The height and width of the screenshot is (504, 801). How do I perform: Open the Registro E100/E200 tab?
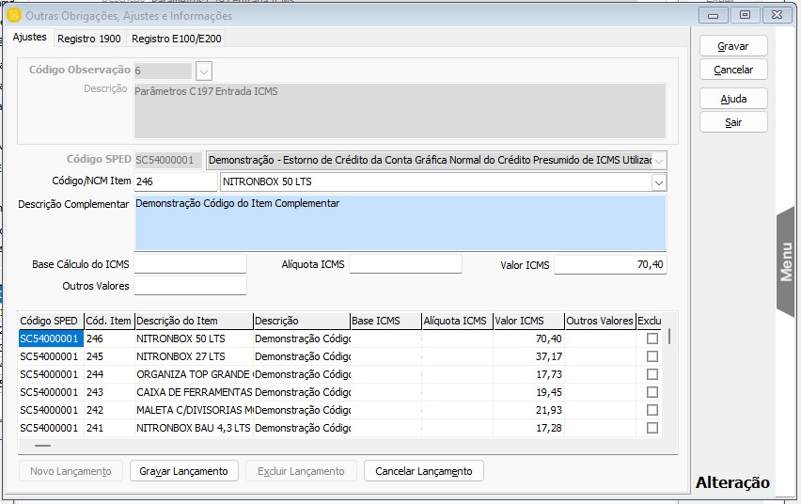tap(176, 39)
